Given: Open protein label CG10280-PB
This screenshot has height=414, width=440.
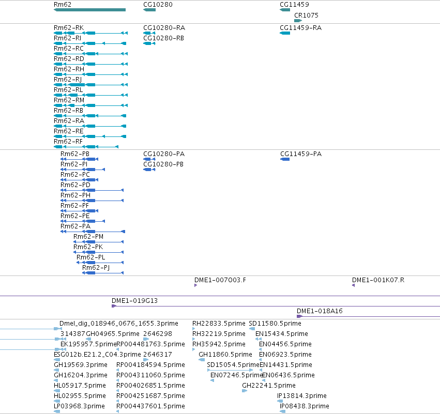Looking at the screenshot, I should tap(163, 164).
